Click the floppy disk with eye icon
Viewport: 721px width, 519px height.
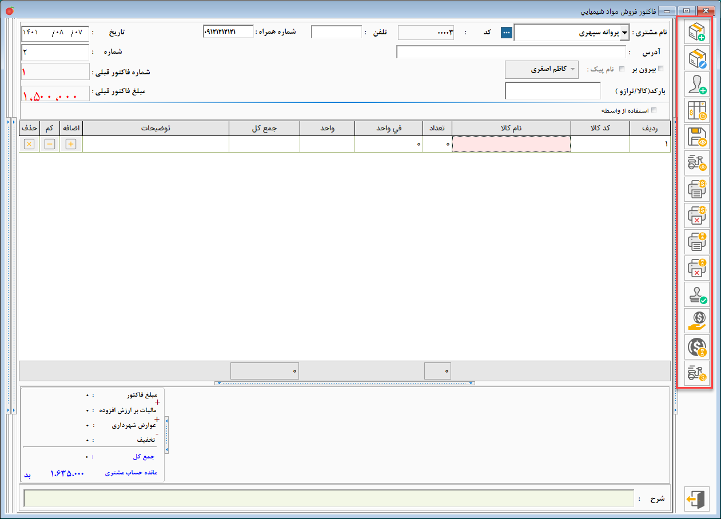tap(696, 137)
